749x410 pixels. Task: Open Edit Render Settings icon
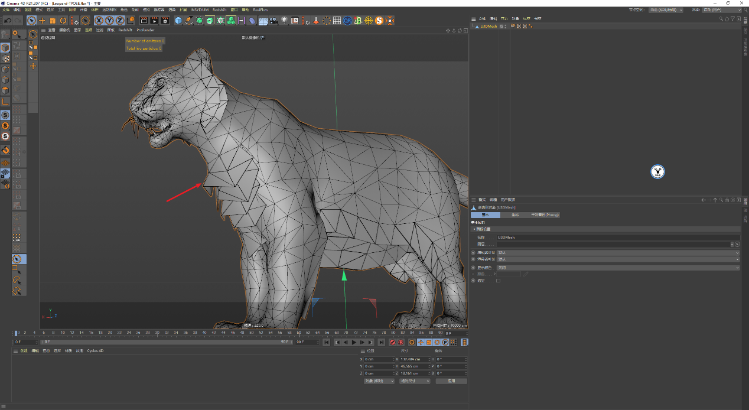coord(165,21)
